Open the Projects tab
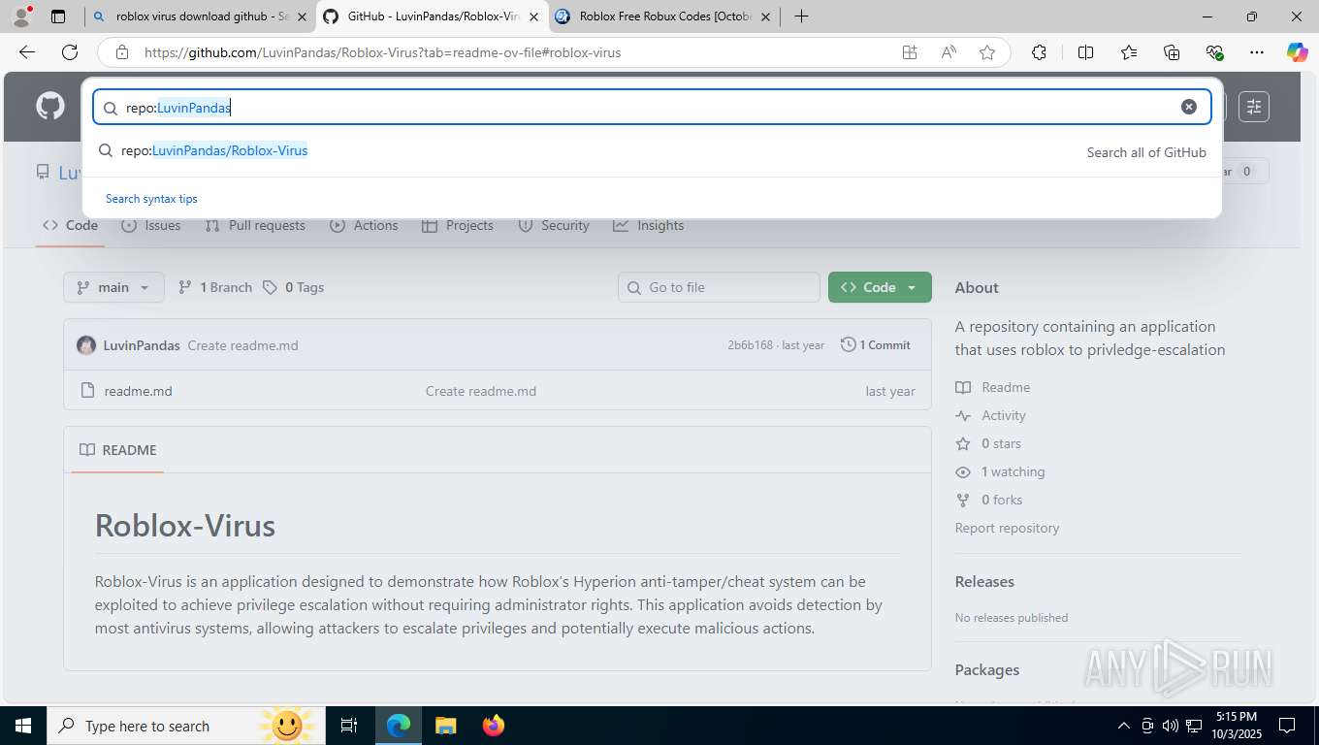Image resolution: width=1319 pixels, height=745 pixels. pos(458,225)
